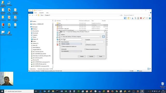Click the globe icon at toolbar right end
This screenshot has width=166, height=93.
(150, 18)
